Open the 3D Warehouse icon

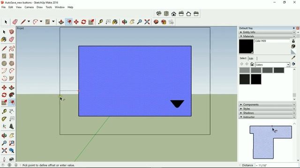[x=156, y=22]
